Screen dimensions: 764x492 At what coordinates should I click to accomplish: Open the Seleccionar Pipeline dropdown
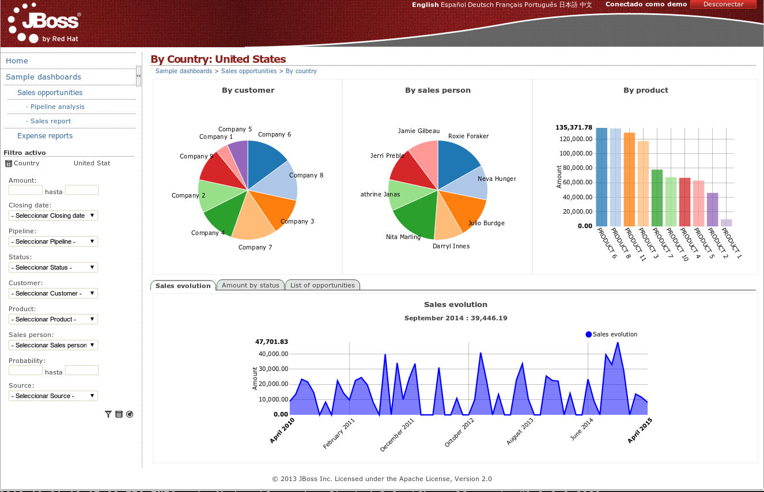pos(53,241)
